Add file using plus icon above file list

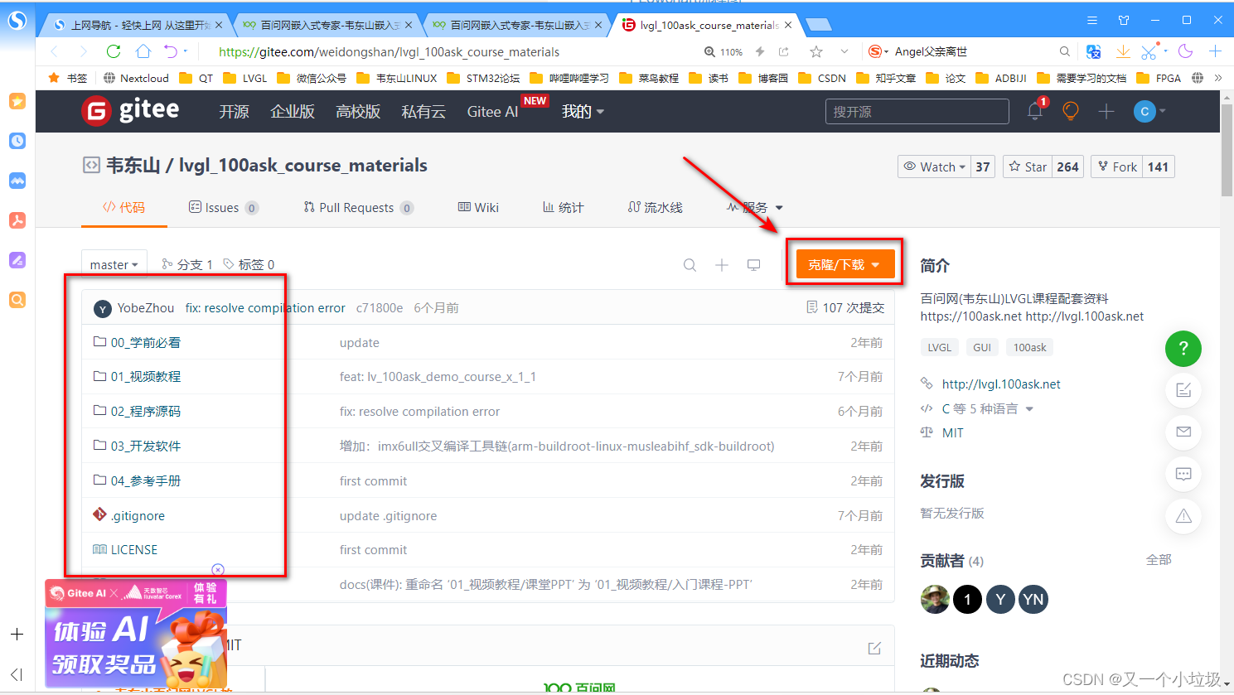pyautogui.click(x=722, y=265)
